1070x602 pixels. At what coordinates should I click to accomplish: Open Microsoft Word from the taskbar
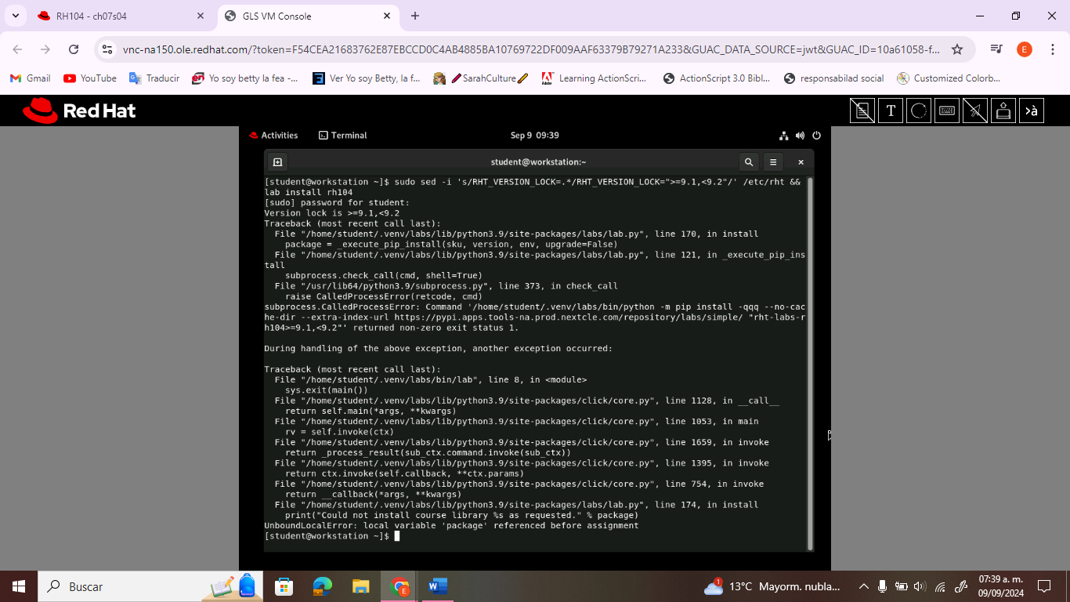pos(437,586)
